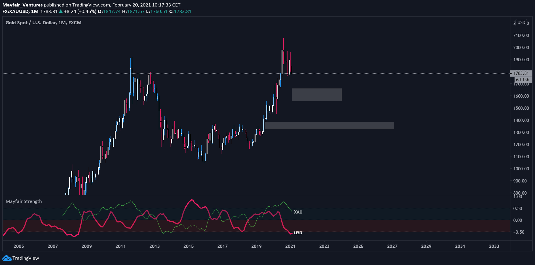
Task: Click the 2023 time axis label
Action: (324, 246)
